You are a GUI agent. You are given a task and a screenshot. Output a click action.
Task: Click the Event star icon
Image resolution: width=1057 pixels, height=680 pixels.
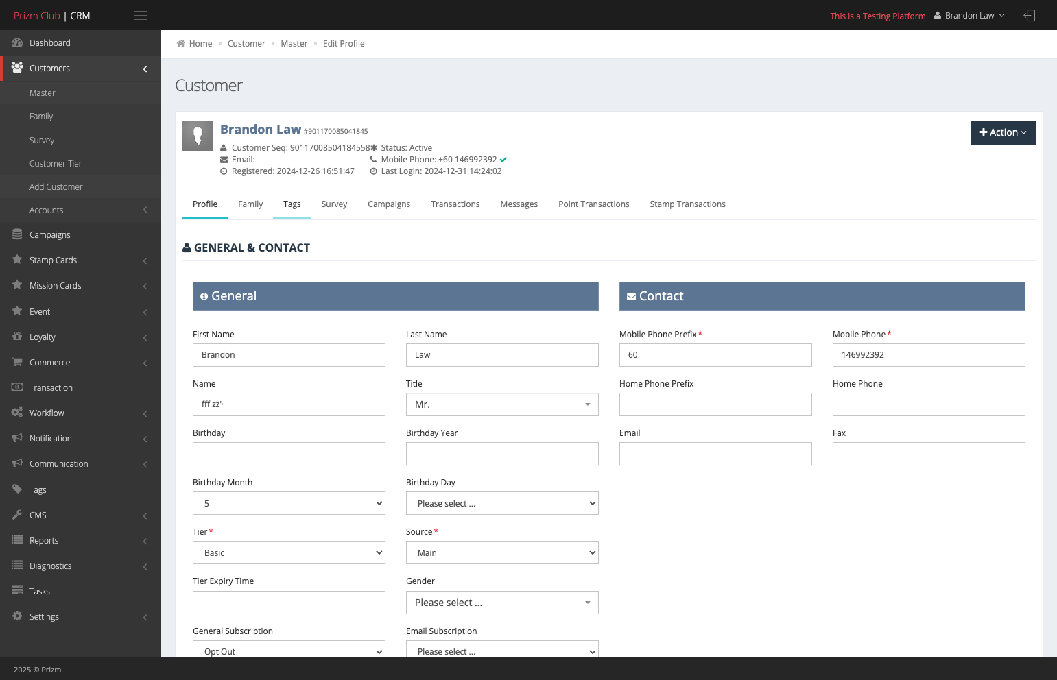coord(17,311)
